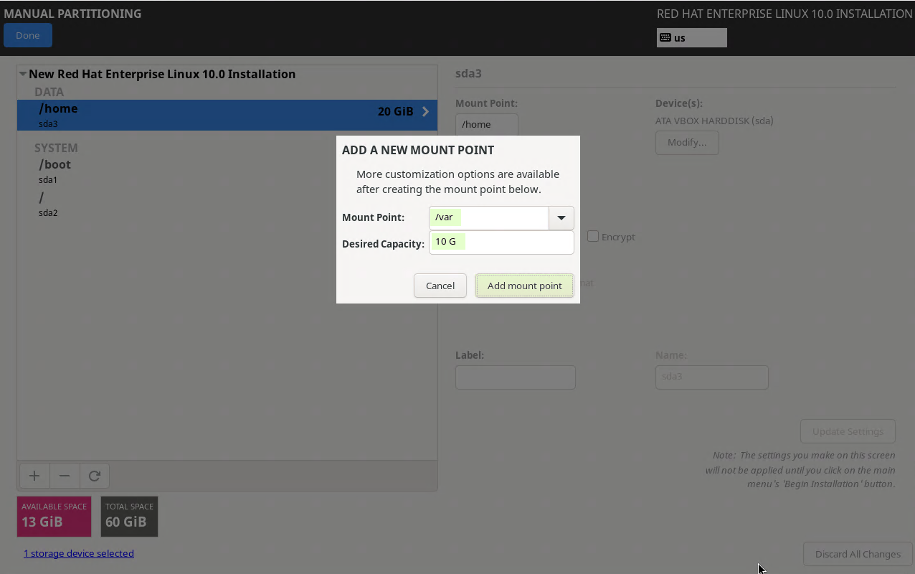The image size is (915, 574).
Task: Click the Desired Capacity 10 G field
Action: click(x=501, y=242)
